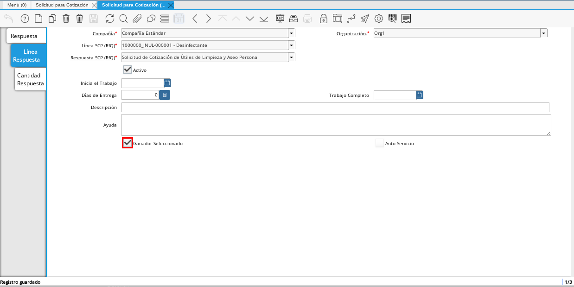This screenshot has height=287, width=574.
Task: Select the Respuesta side tab
Action: click(26, 36)
